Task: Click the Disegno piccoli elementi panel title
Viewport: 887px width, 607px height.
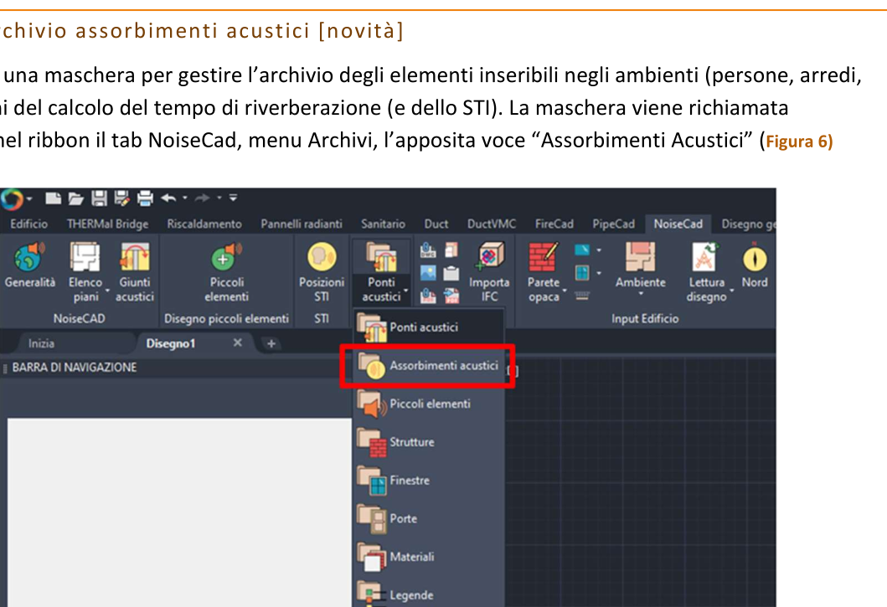Action: 226,318
